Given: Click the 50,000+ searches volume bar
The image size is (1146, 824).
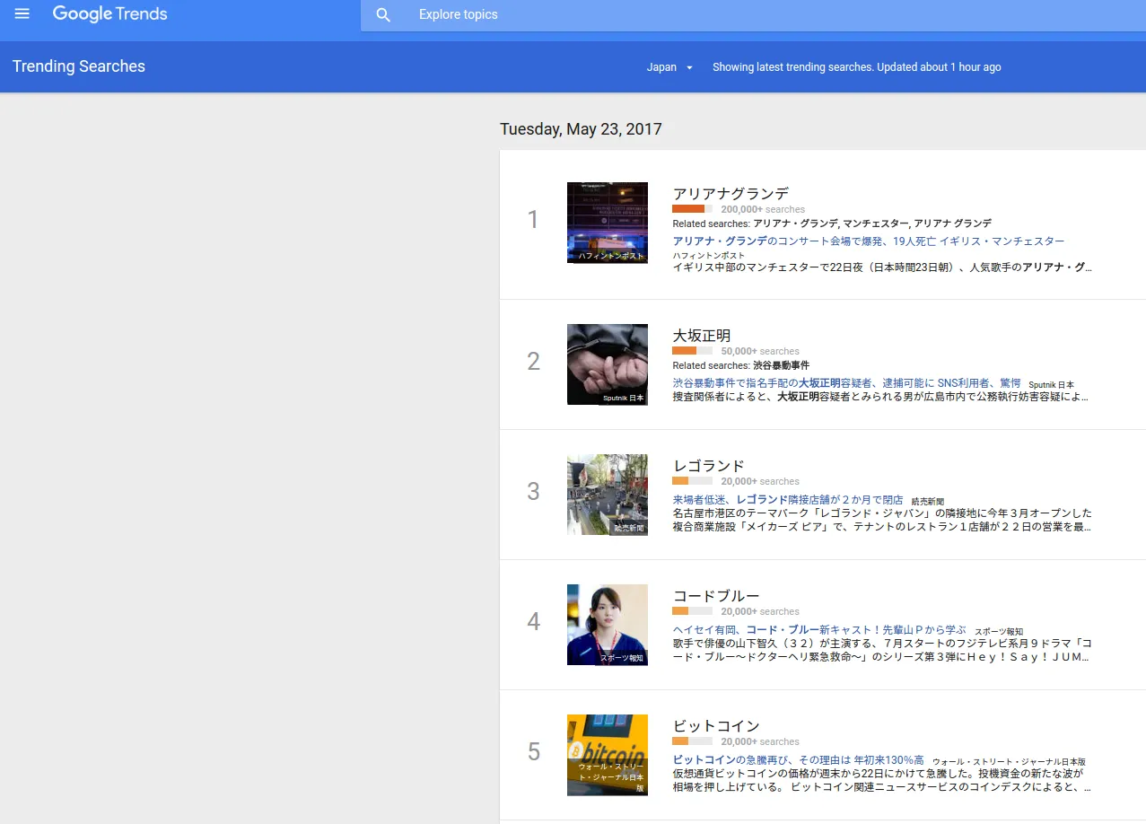Looking at the screenshot, I should [x=692, y=351].
